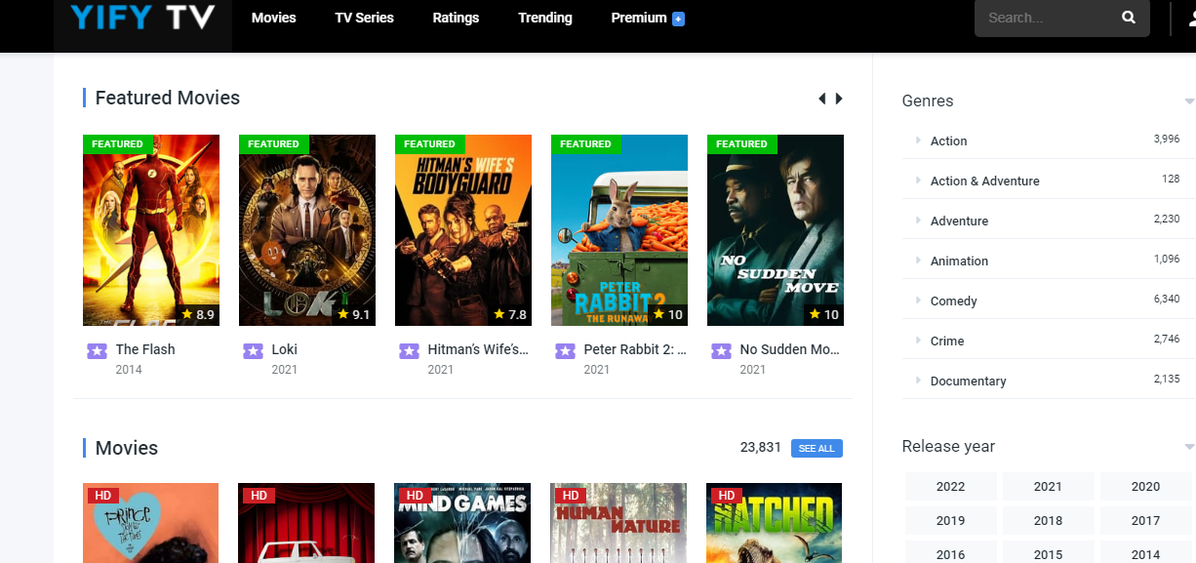Select the Animation genre link
This screenshot has height=563, width=1196.
click(959, 261)
